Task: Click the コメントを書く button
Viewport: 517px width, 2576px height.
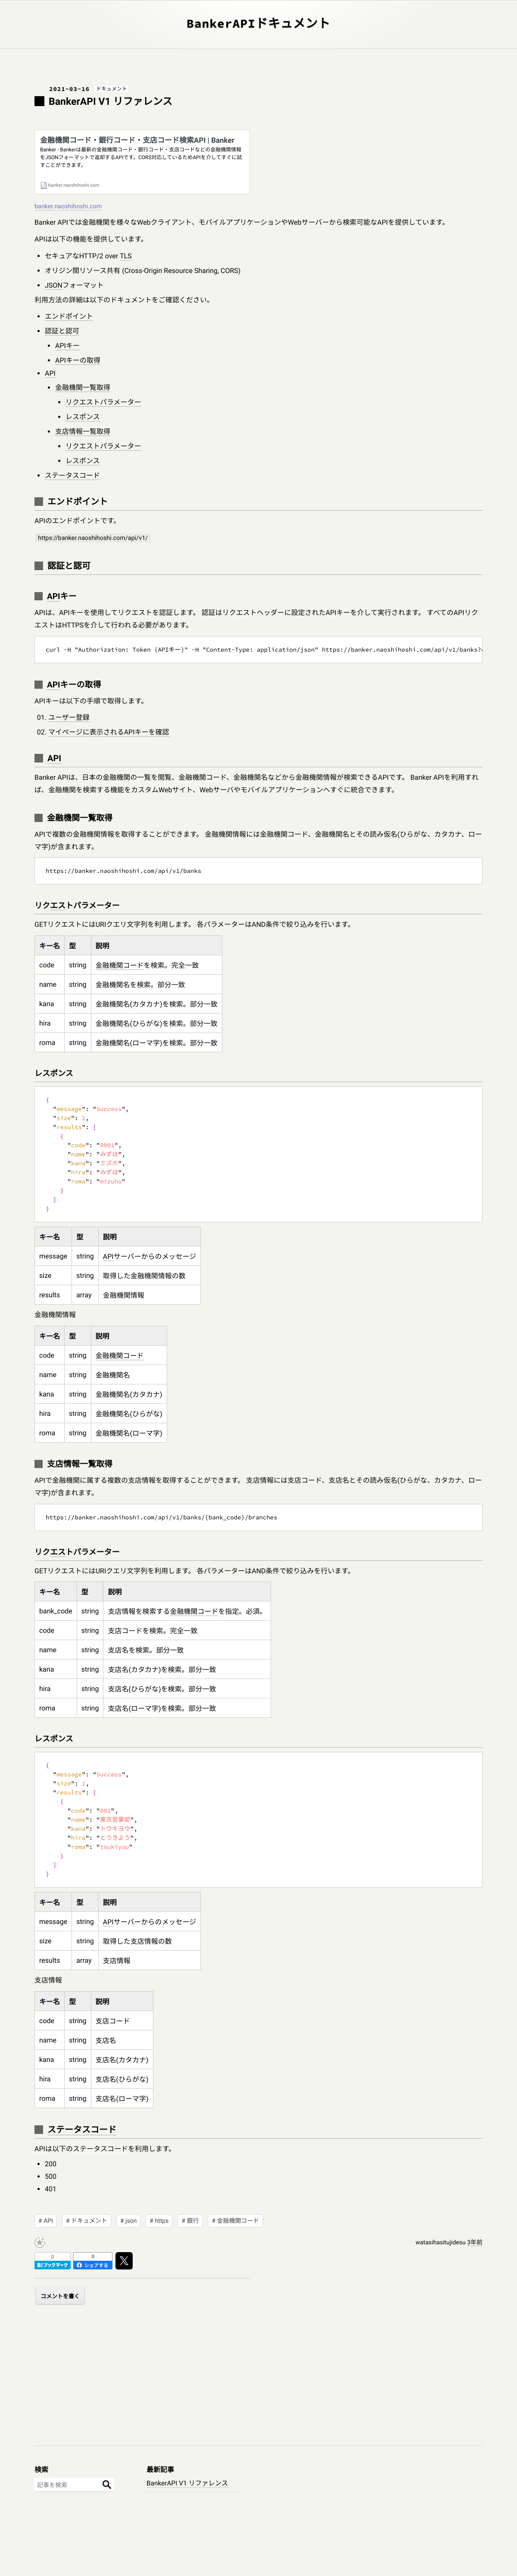Action: point(60,2296)
